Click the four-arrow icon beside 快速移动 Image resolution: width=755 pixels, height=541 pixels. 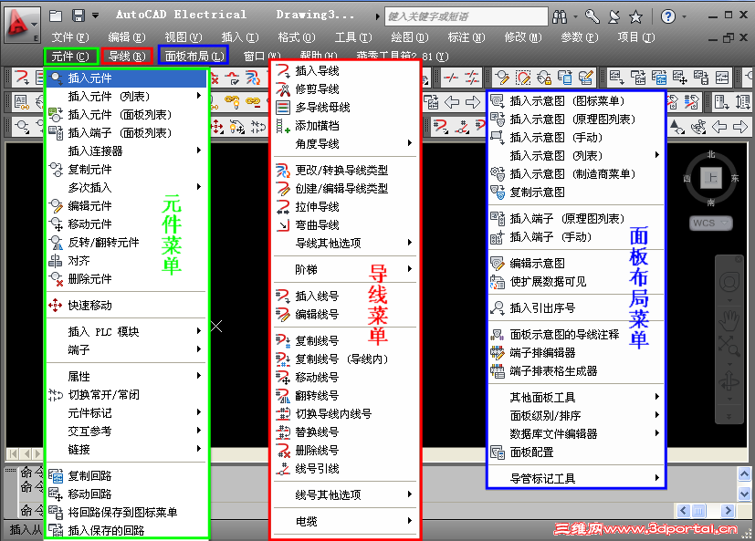[56, 305]
